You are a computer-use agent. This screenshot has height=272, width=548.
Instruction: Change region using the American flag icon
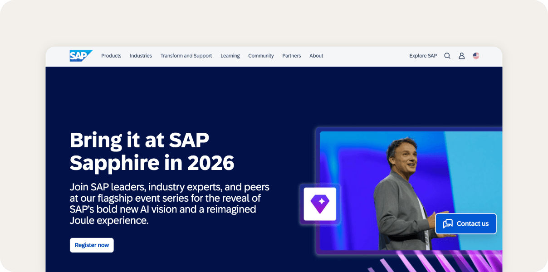(x=476, y=56)
